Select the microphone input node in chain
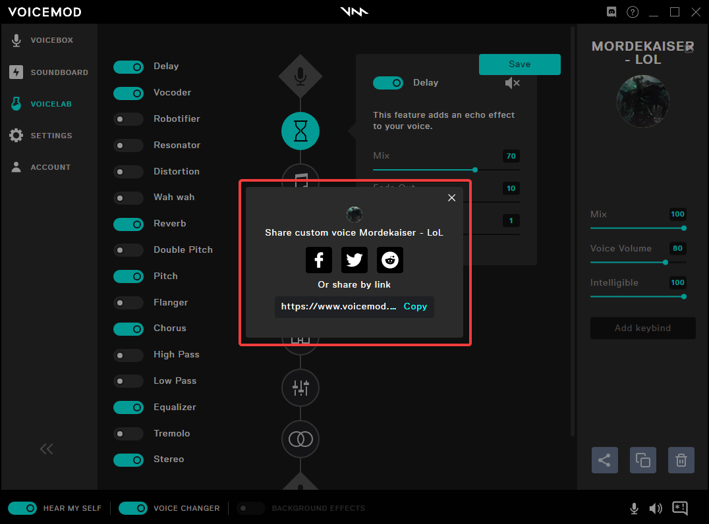Viewport: 709px width, 524px height. click(x=300, y=76)
